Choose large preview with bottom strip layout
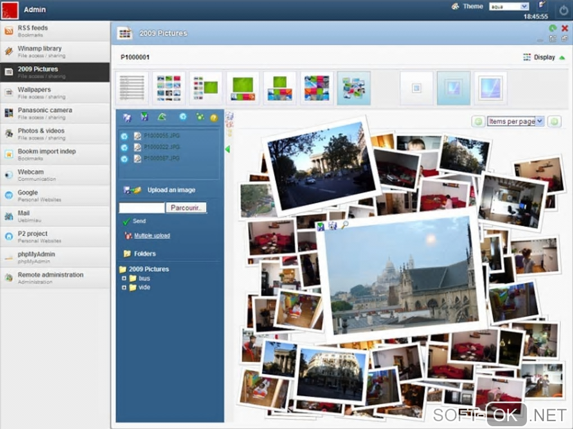The height and width of the screenshot is (429, 573). [x=243, y=88]
